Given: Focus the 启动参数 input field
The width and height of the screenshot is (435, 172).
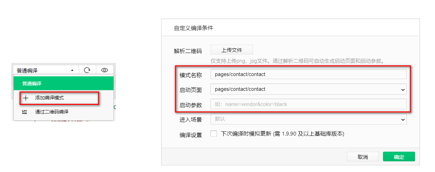Looking at the screenshot, I should pyautogui.click(x=308, y=104).
